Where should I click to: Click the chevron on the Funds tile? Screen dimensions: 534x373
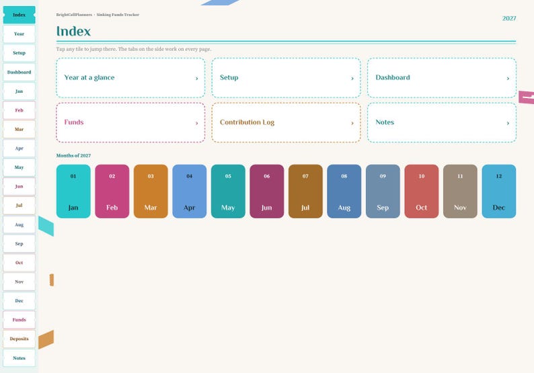click(196, 123)
